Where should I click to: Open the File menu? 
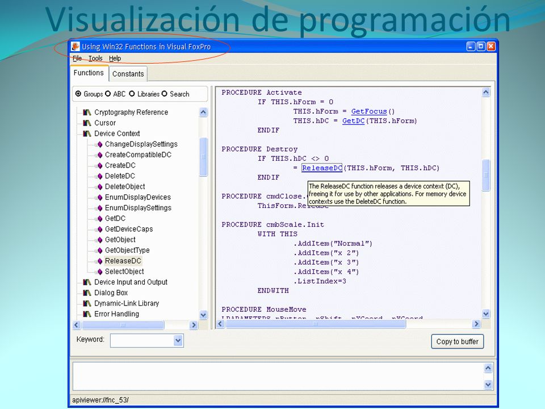(x=77, y=59)
